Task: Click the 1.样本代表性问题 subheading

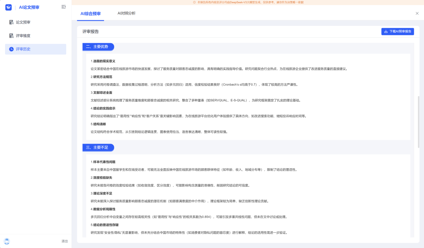Action: [103, 162]
